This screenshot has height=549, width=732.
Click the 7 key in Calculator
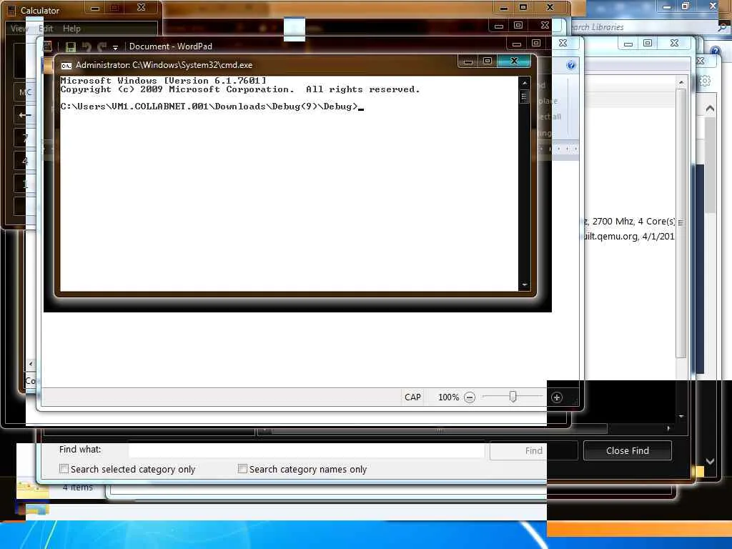(25, 138)
